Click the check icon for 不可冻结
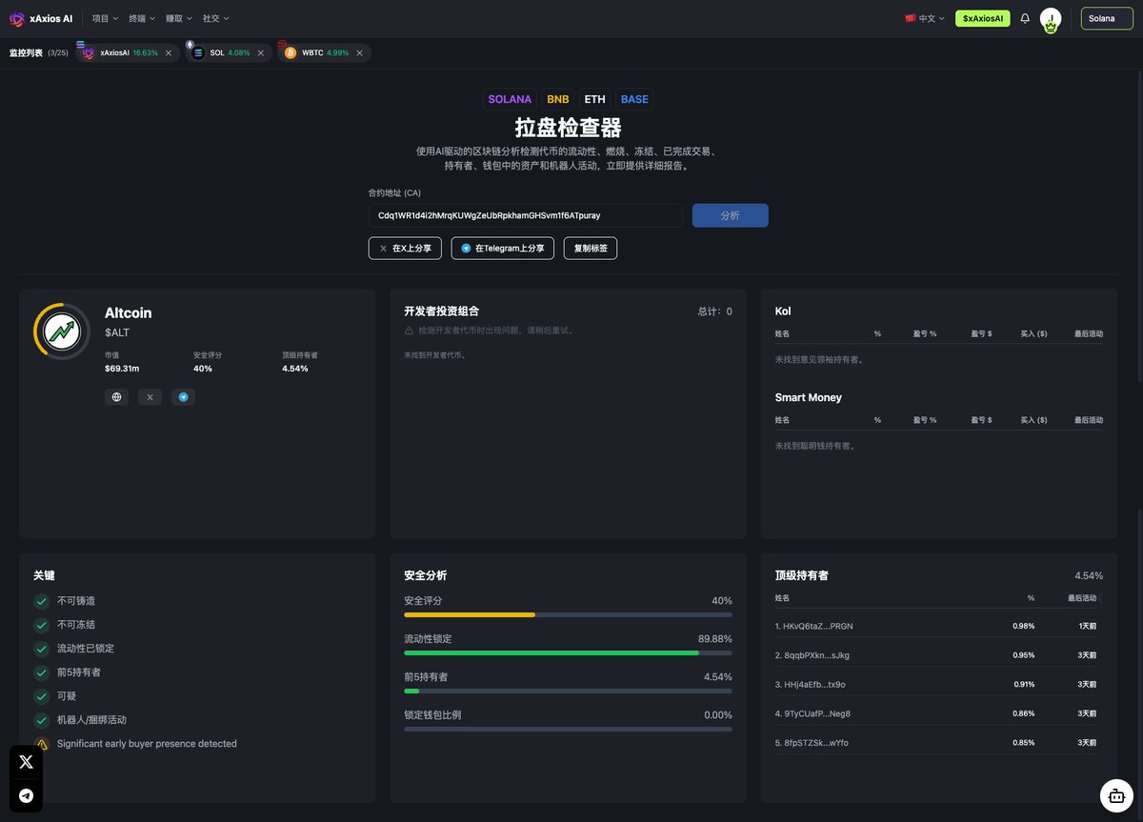This screenshot has height=822, width=1143. [42, 625]
